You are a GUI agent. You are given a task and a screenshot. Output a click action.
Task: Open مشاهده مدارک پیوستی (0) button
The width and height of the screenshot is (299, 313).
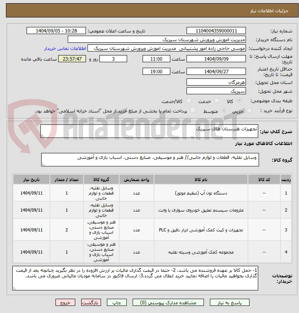tap(168, 302)
